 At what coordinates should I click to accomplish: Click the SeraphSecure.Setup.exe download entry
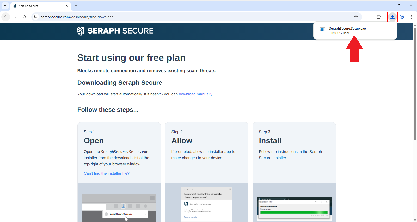(355, 30)
